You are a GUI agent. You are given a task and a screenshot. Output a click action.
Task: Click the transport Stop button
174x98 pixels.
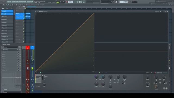click(63, 2)
